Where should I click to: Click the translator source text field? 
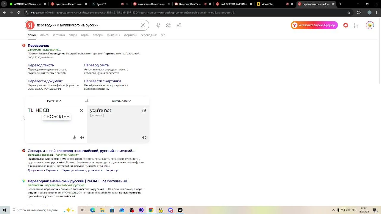click(56, 120)
